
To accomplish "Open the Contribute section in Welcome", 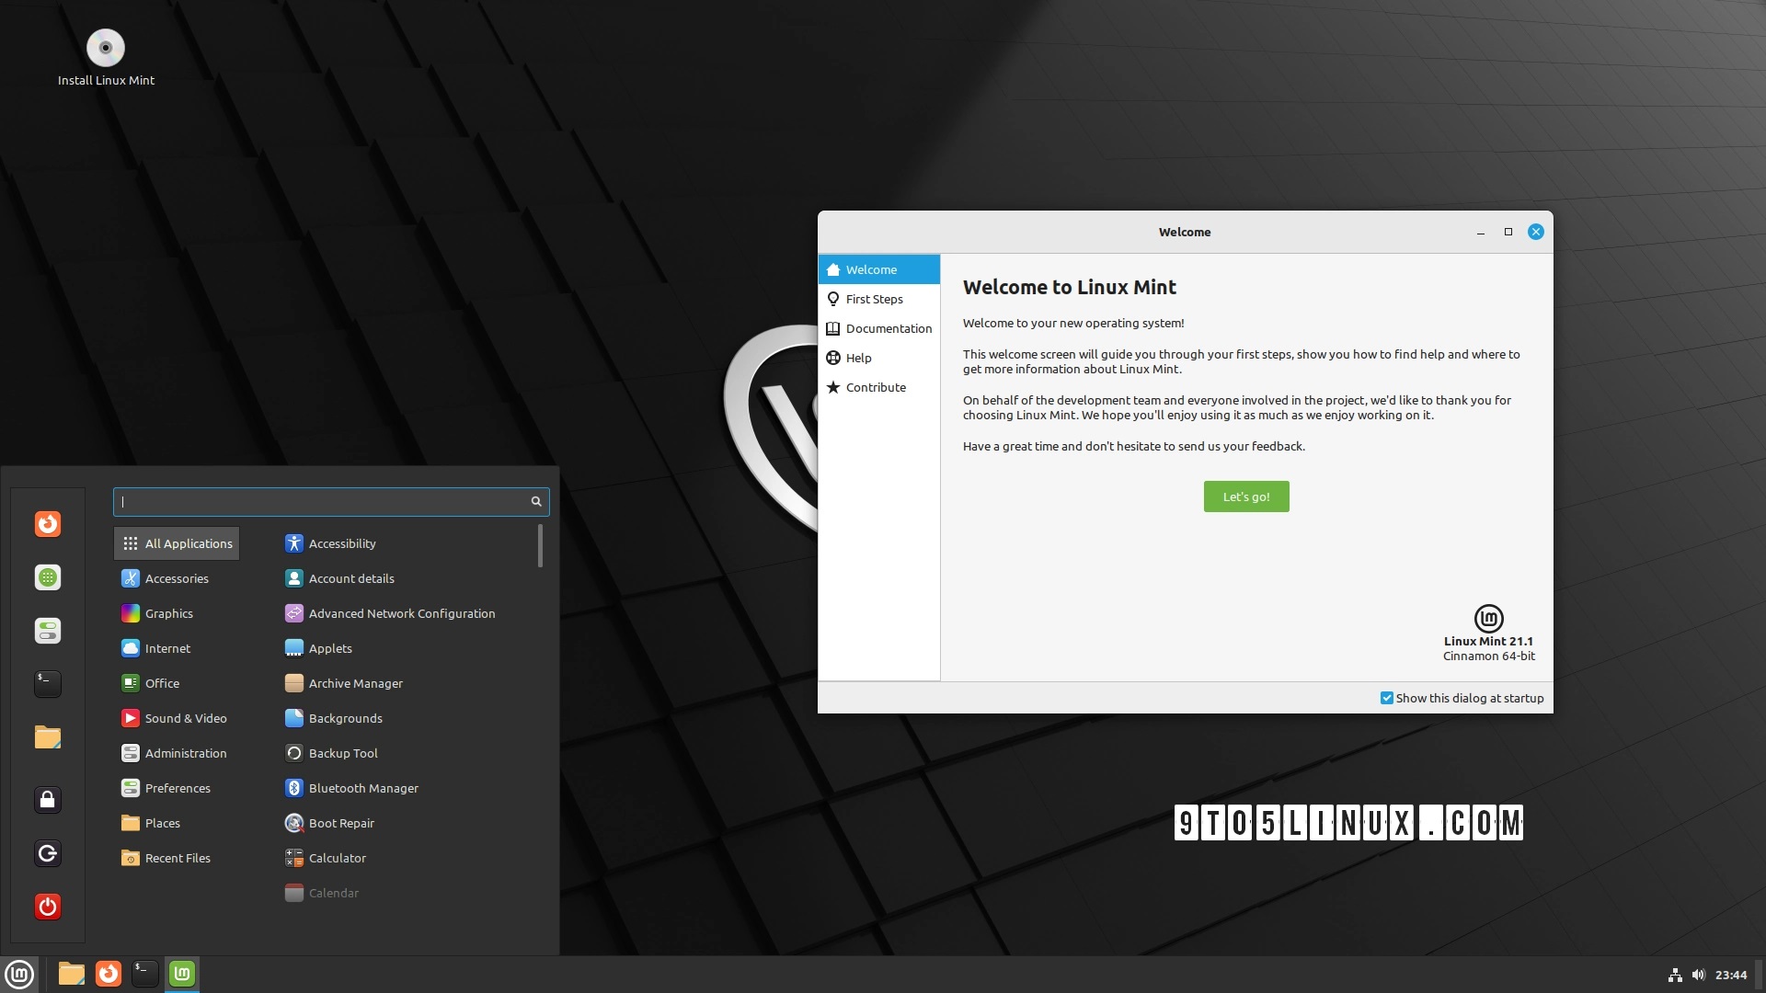I will (x=875, y=385).
